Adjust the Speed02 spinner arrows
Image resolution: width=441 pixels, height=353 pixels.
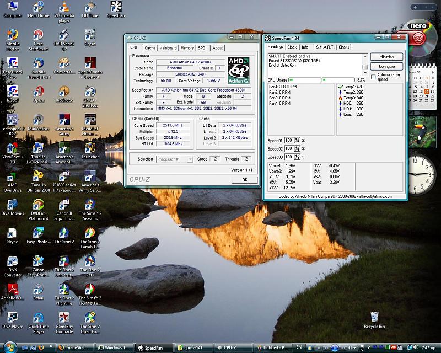pyautogui.click(x=297, y=148)
